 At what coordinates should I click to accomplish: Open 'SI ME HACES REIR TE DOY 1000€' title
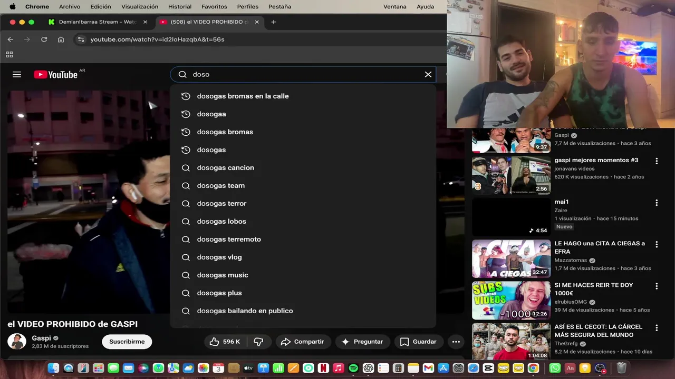point(594,289)
